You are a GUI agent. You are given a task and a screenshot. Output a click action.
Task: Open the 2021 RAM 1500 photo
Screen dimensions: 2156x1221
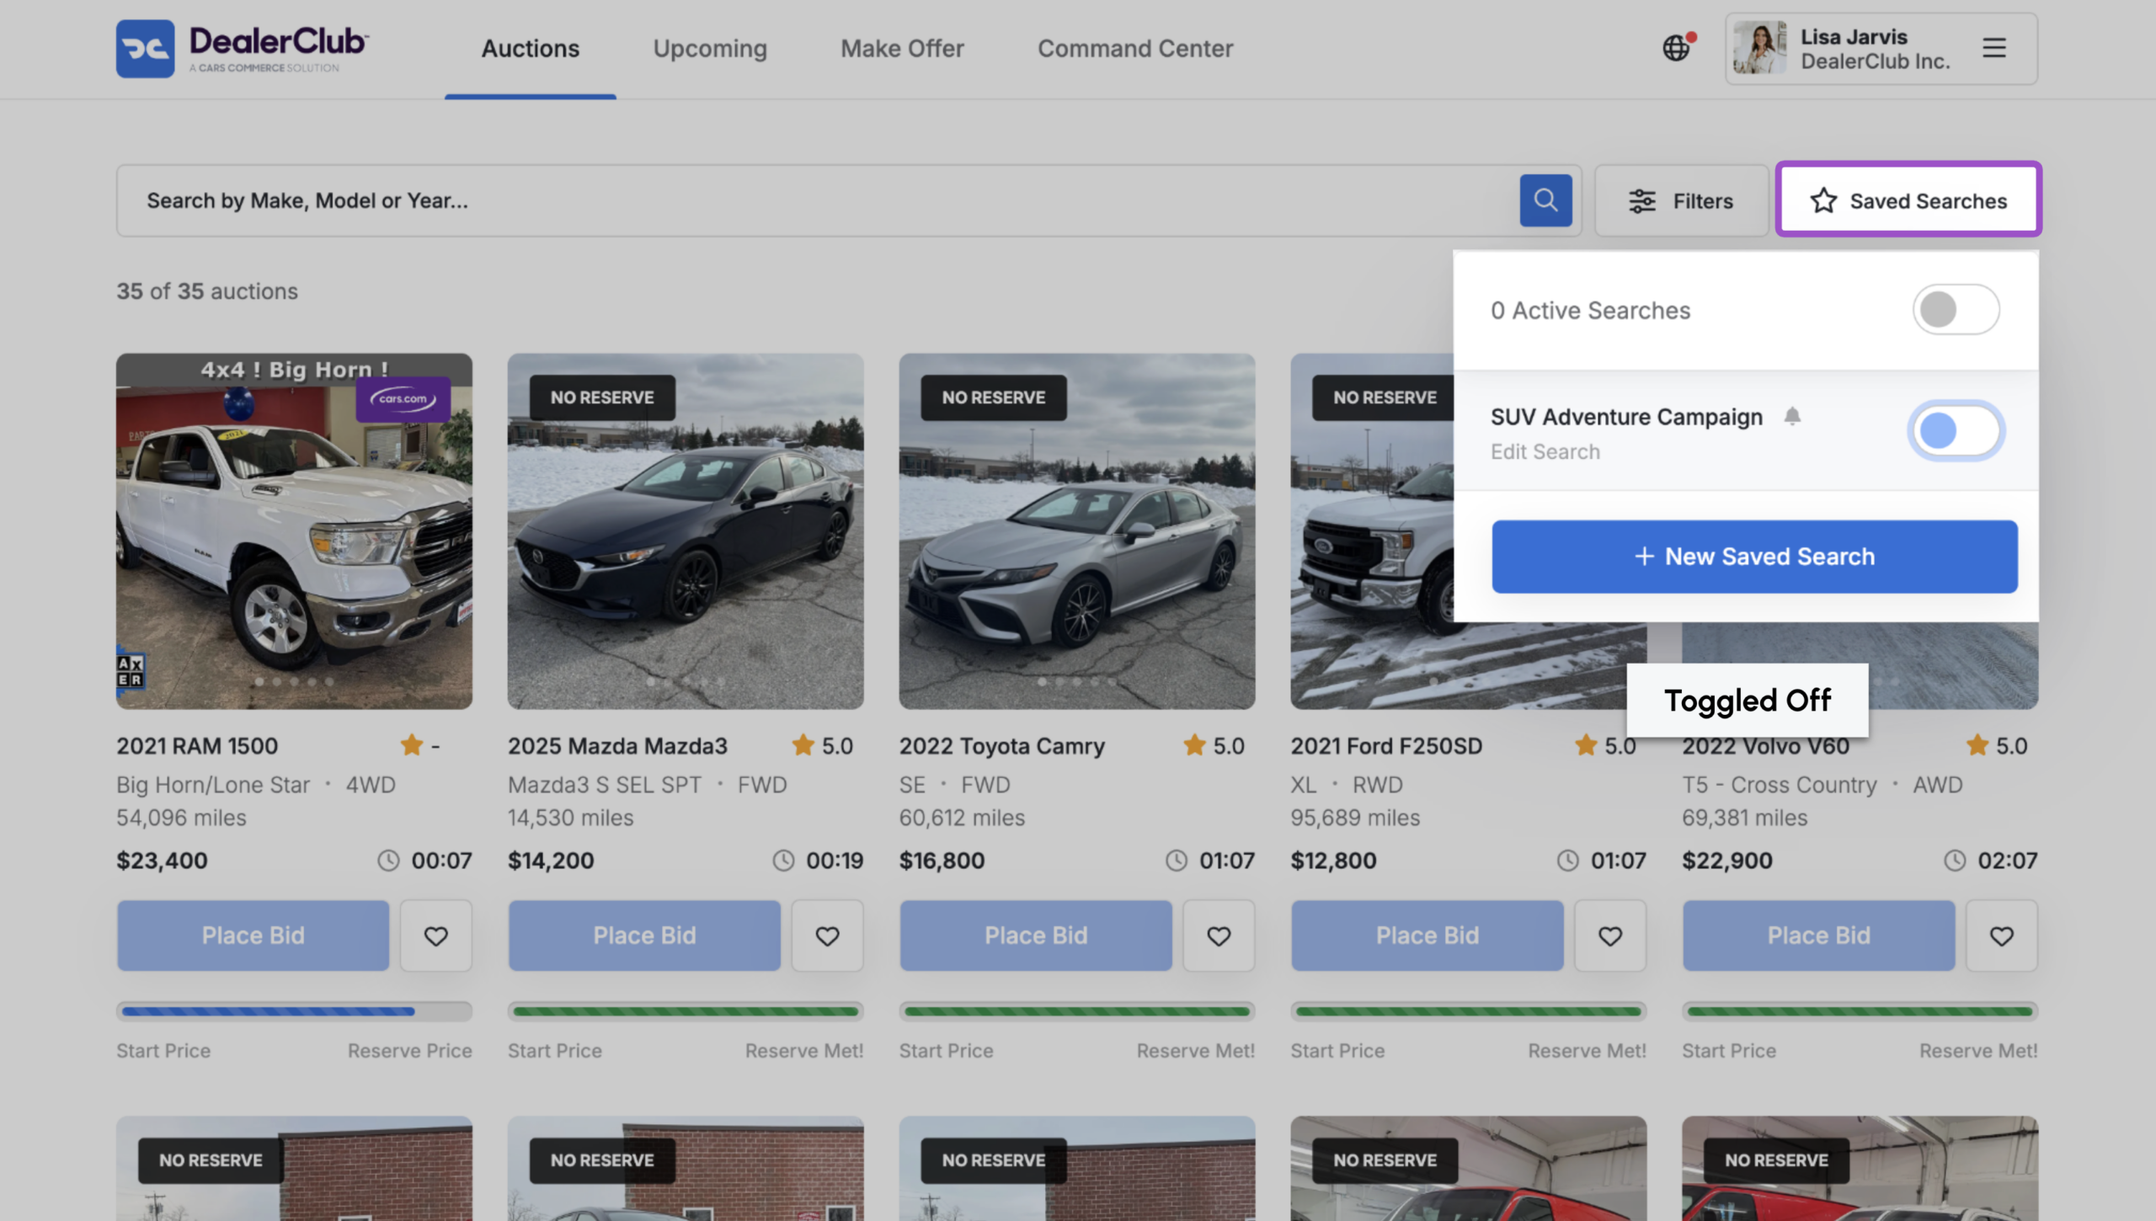(x=294, y=531)
